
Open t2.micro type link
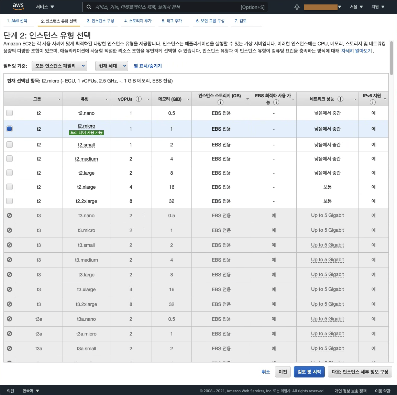tap(86, 126)
